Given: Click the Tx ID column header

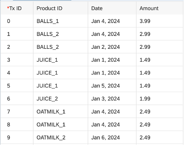Looking at the screenshot, I should [x=17, y=8].
